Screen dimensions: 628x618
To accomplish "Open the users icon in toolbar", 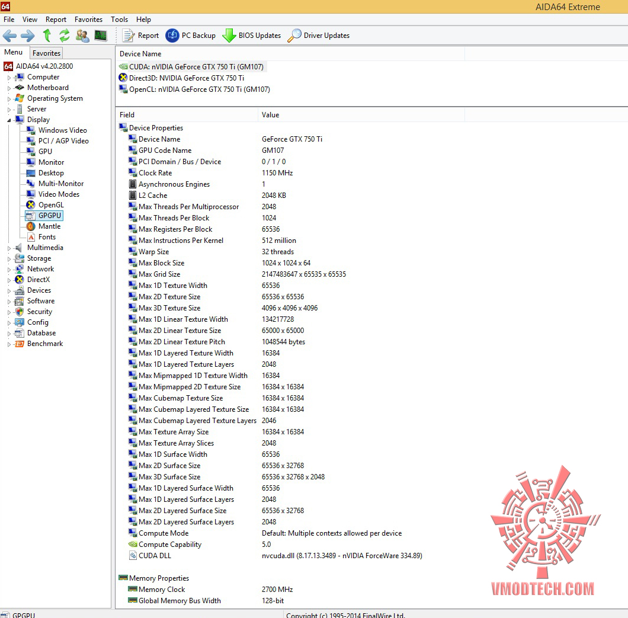I will coord(82,36).
